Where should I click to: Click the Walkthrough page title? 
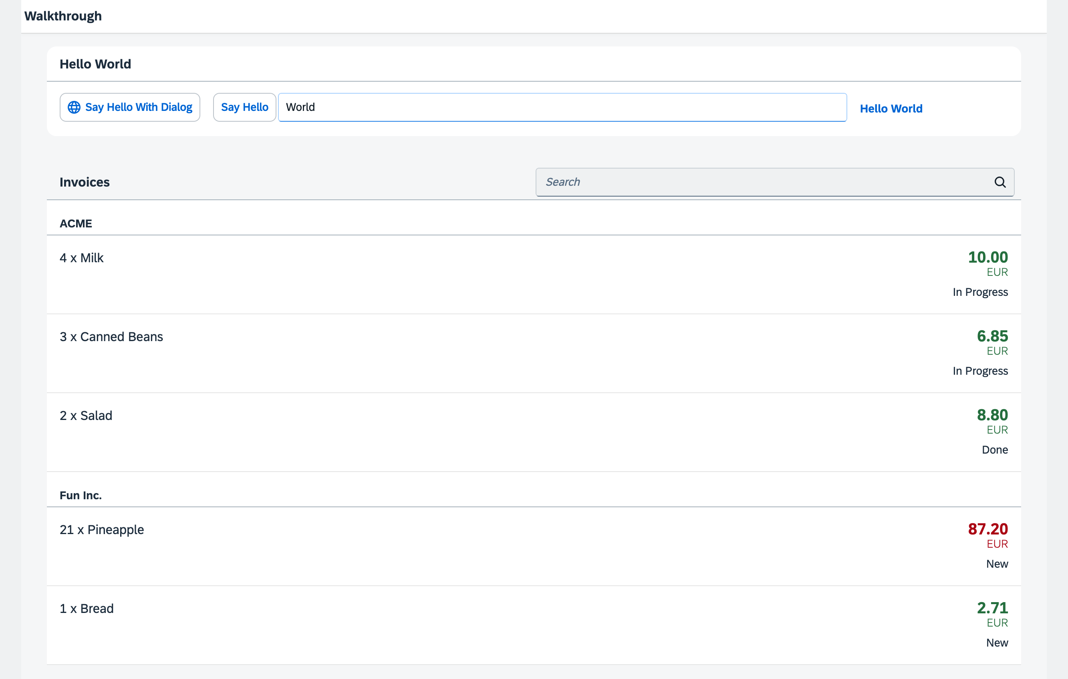coord(63,16)
